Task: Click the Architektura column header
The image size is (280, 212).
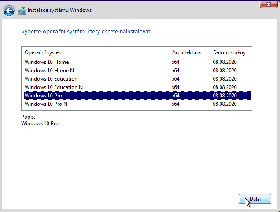Action: 186,52
